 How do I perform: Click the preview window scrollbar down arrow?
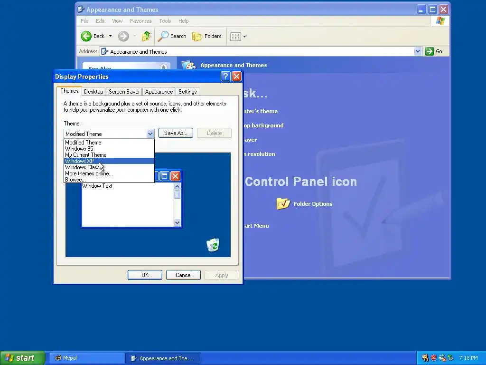tap(178, 222)
